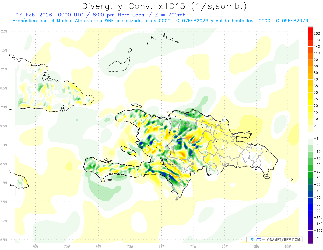This screenshot has height=250, width=323.
Task: Click the 'SisTT - ONAMET/REP.DOM.' label box
Action: point(274,239)
